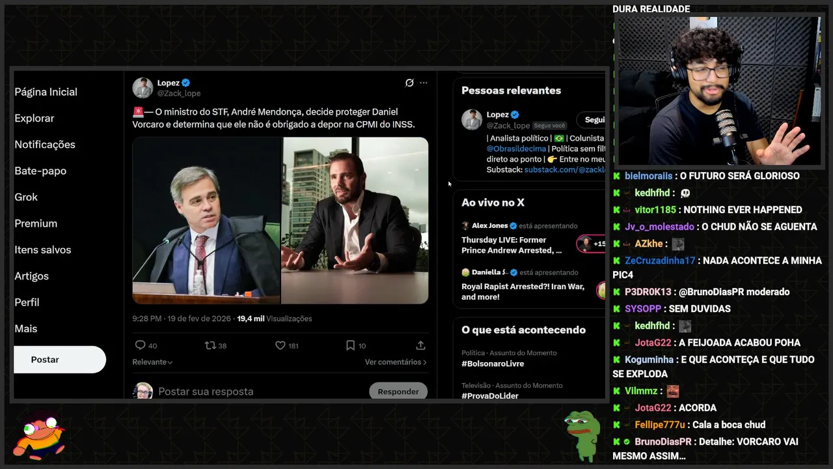This screenshot has width=833, height=469.
Task: Open the photo of the minister in robes
Action: pos(206,220)
